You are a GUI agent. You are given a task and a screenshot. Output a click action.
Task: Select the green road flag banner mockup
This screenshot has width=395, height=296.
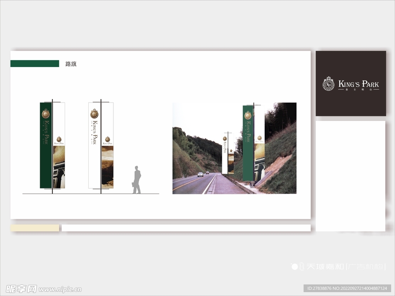tap(52, 145)
